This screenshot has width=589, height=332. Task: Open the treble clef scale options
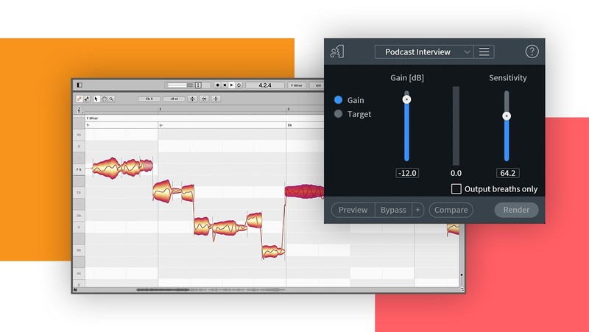[79, 110]
